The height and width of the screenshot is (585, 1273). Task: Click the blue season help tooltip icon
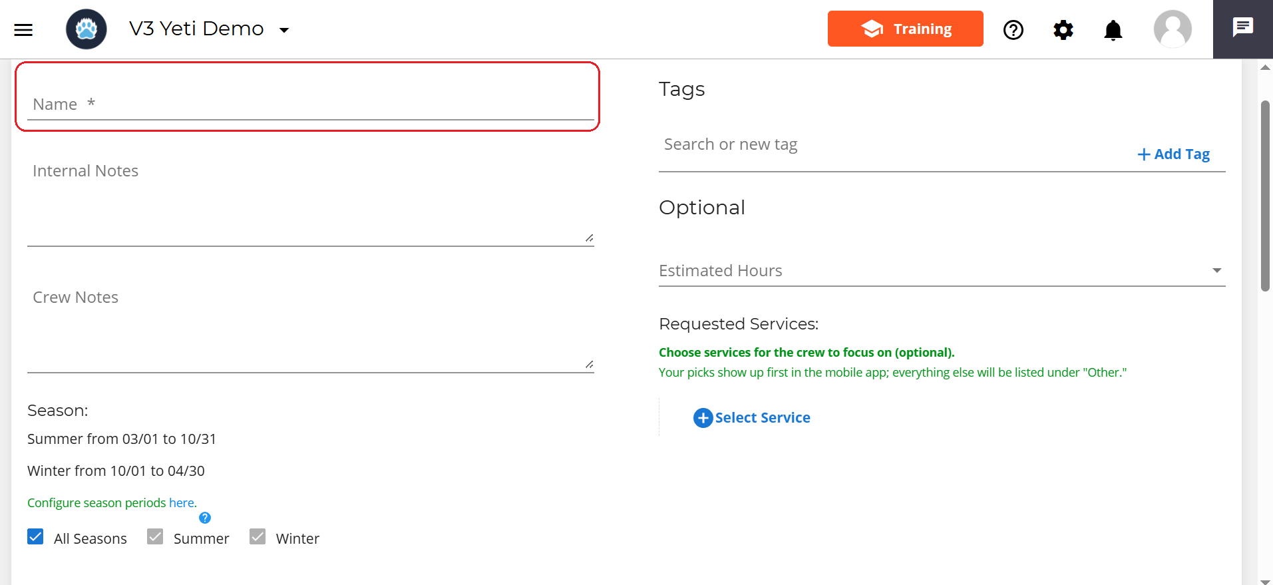pyautogui.click(x=205, y=518)
